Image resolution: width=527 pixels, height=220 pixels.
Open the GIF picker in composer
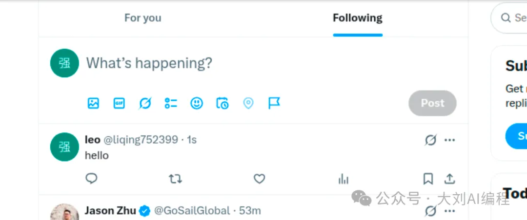coord(119,103)
